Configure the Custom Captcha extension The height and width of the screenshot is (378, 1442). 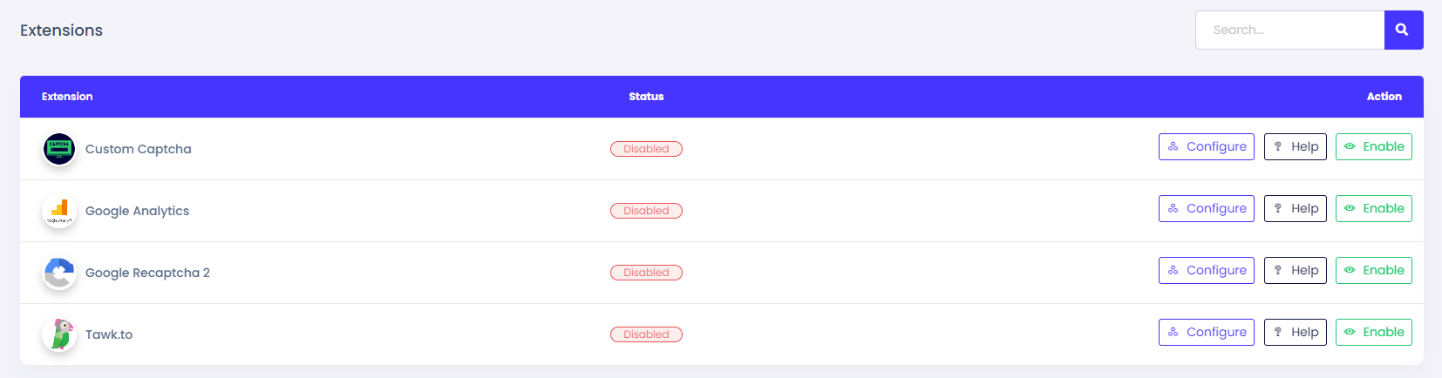(x=1206, y=147)
